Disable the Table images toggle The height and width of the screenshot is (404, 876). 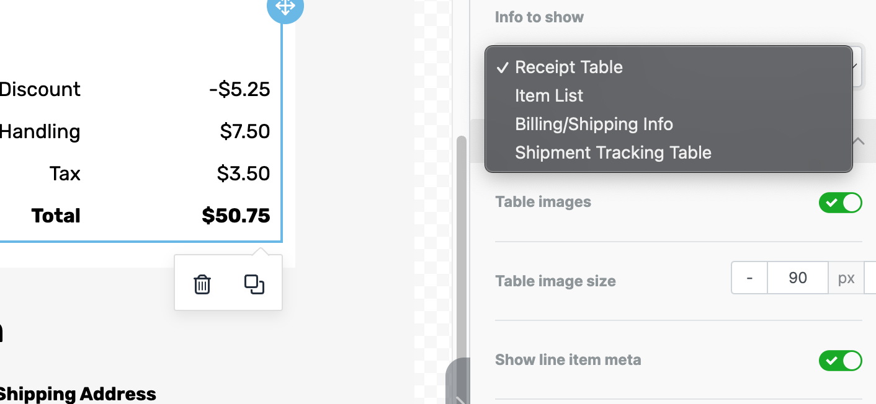(x=840, y=202)
